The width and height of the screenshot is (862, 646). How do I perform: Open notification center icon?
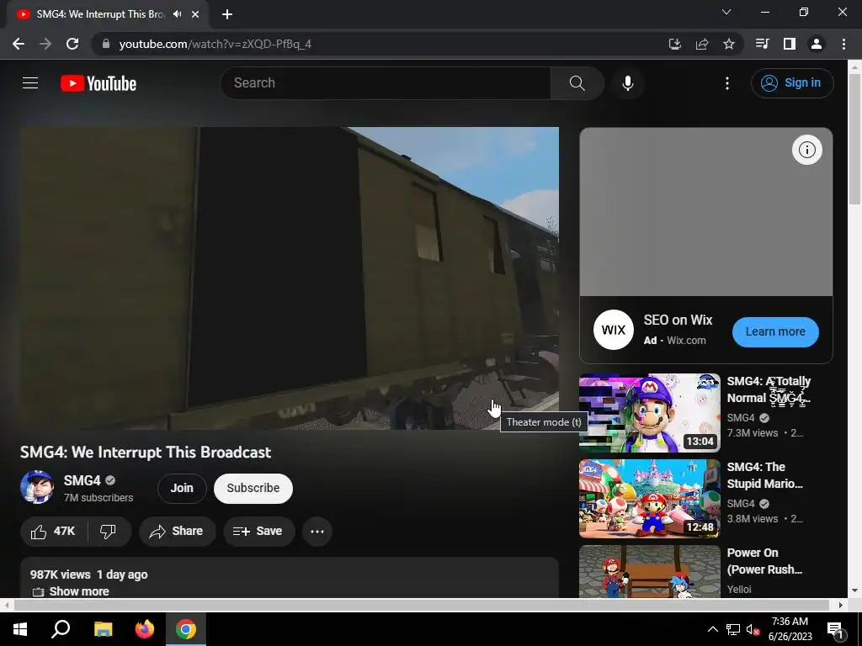[x=835, y=630]
